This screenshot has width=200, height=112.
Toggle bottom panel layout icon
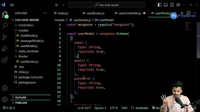(x=166, y=5)
